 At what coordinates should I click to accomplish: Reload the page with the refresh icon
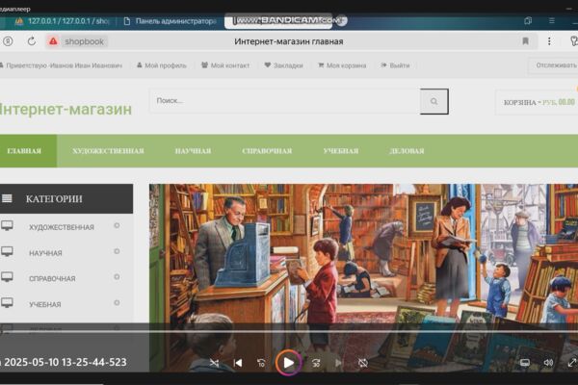32,41
